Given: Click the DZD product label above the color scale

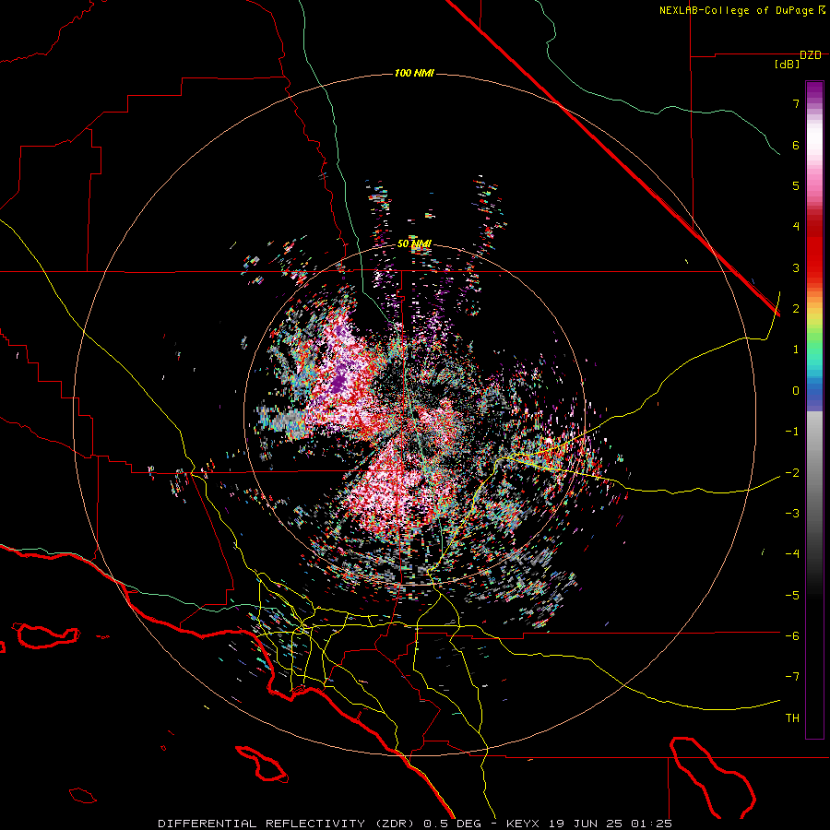Looking at the screenshot, I should pos(810,55).
